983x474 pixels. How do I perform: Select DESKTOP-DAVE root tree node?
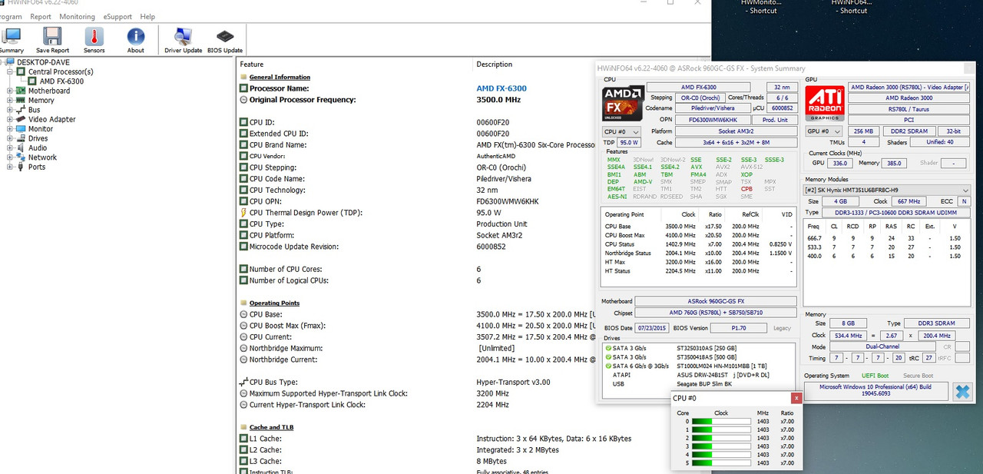tap(45, 62)
